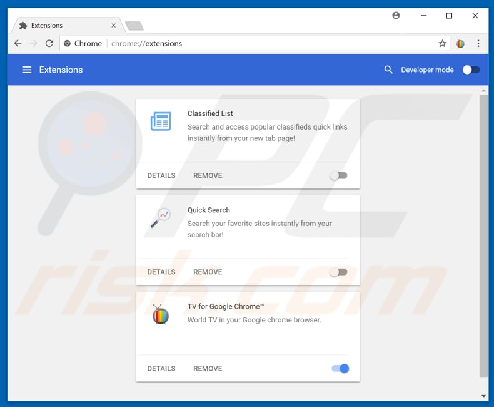
Task: Disable the TV for Google Chrome toggle
Action: (340, 369)
